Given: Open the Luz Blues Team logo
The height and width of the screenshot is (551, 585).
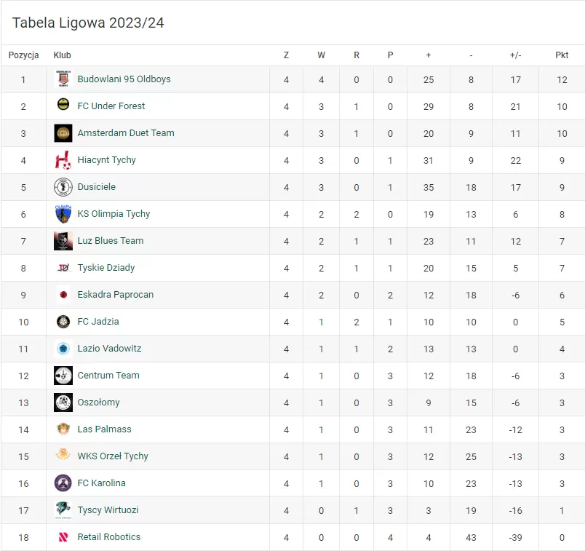Looking at the screenshot, I should [x=63, y=241].
